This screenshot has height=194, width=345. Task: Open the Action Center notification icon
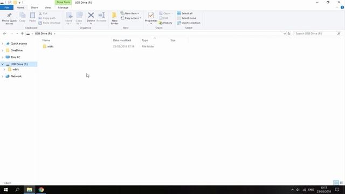(337, 190)
